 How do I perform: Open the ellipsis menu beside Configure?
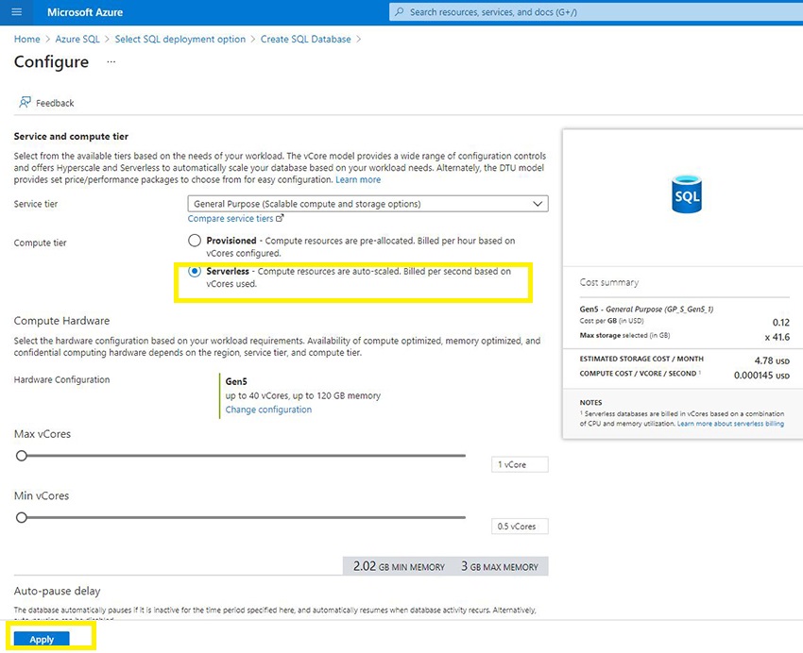[111, 62]
